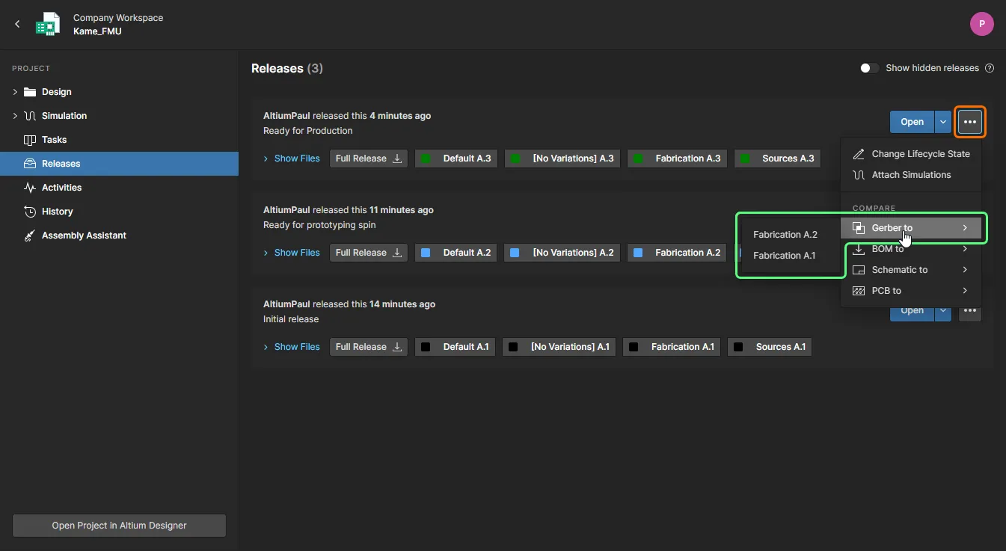This screenshot has height=551, width=1006.
Task: Click the Kame_FMU project board icon
Action: (x=48, y=24)
